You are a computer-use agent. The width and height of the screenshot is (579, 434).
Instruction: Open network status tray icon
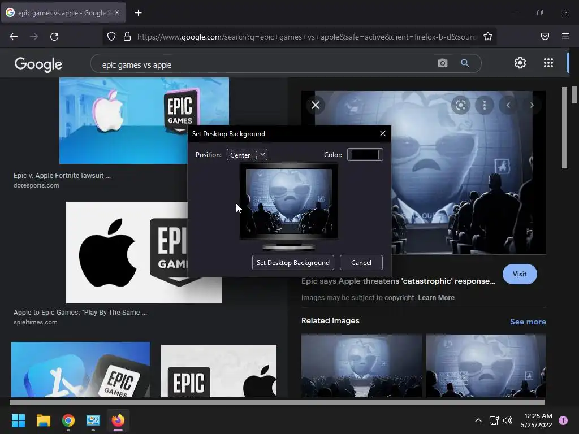[x=494, y=420]
